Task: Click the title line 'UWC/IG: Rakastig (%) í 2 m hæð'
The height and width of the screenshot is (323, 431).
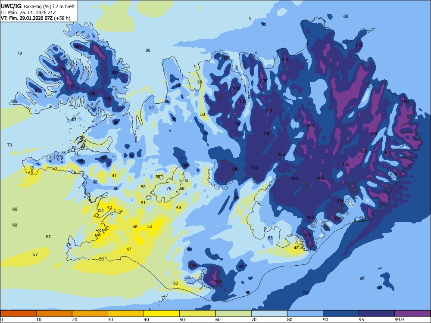Action: 37,6
